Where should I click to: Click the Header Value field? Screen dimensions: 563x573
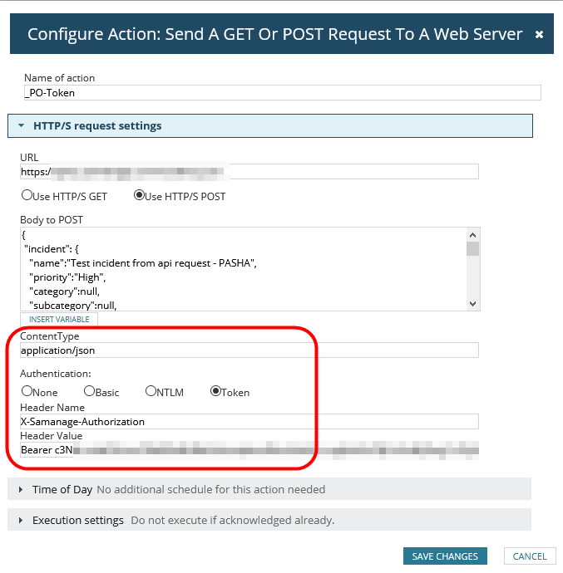(x=249, y=451)
